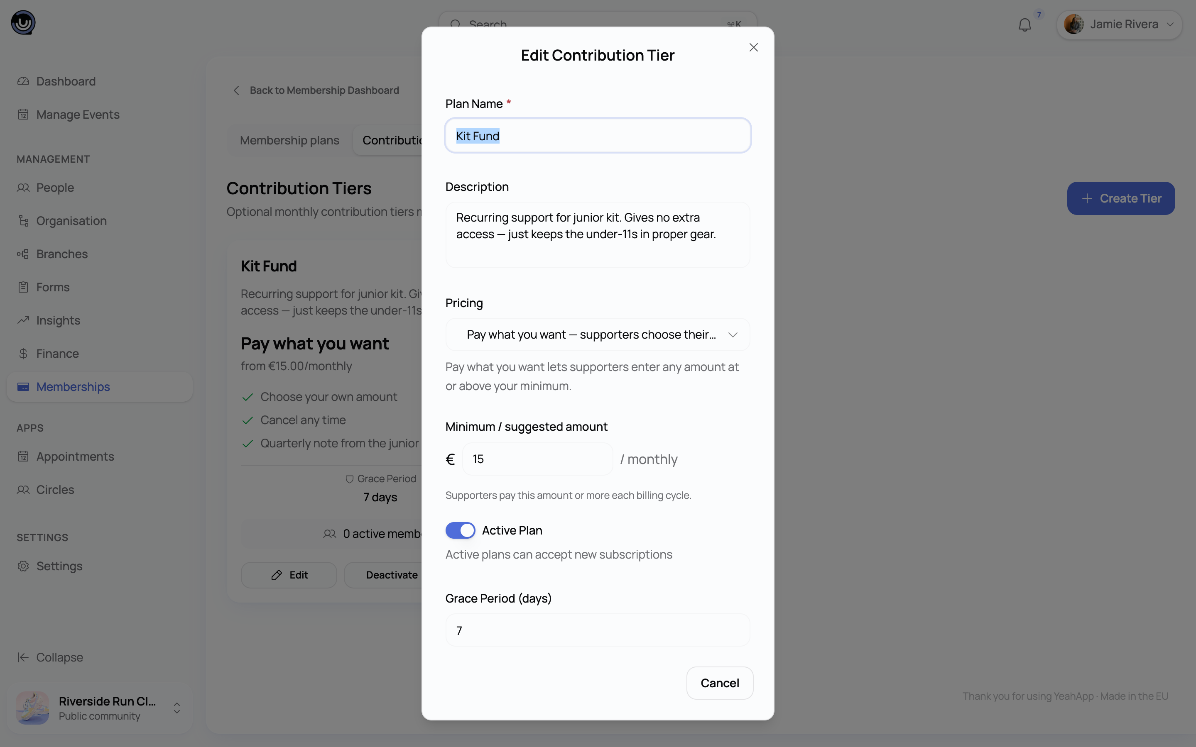The width and height of the screenshot is (1196, 747).
Task: Click the YeahApp logo icon
Action: tap(23, 23)
